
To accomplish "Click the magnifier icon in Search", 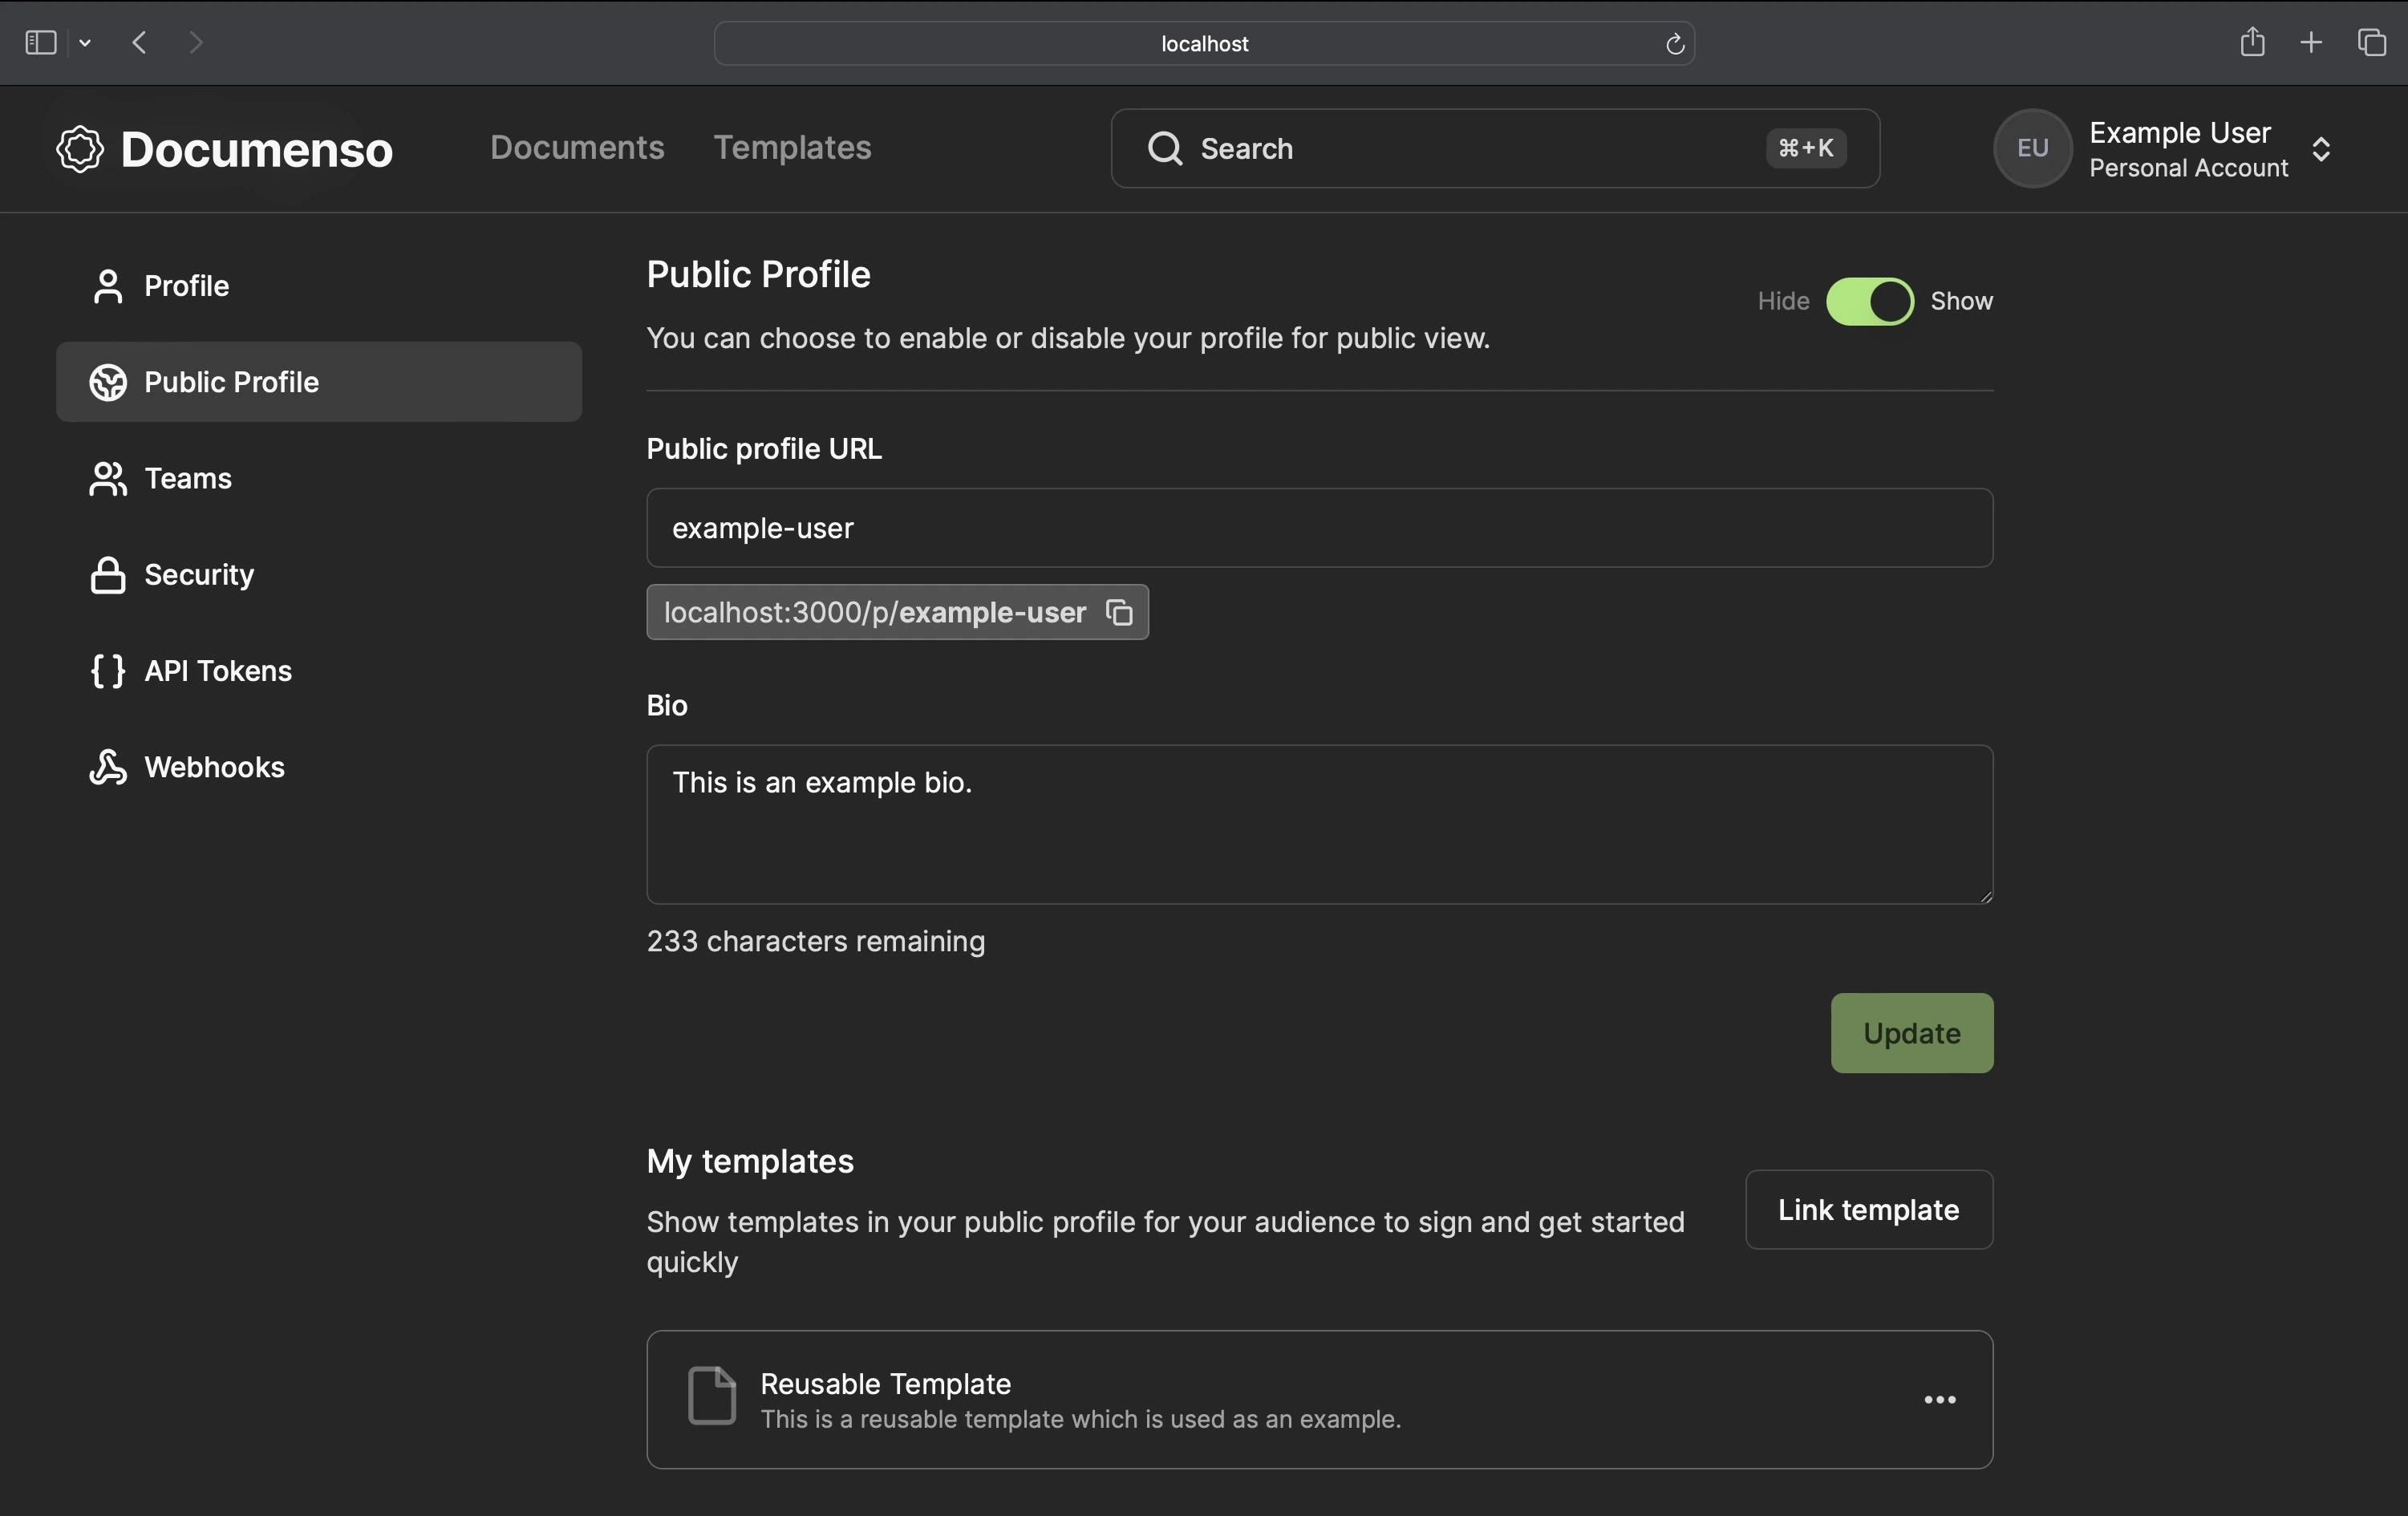I will tap(1165, 148).
